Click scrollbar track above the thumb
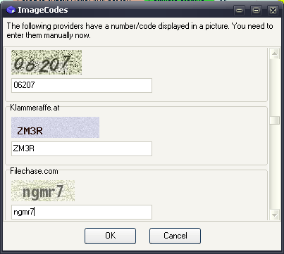 274,87
